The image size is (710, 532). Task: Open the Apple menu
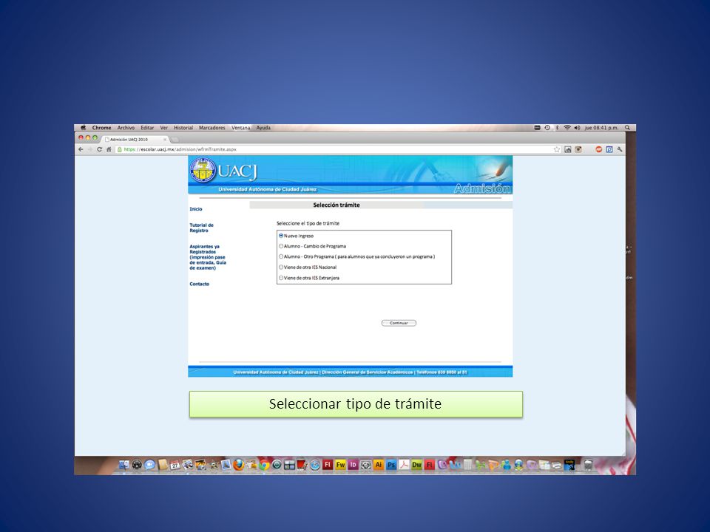(83, 128)
